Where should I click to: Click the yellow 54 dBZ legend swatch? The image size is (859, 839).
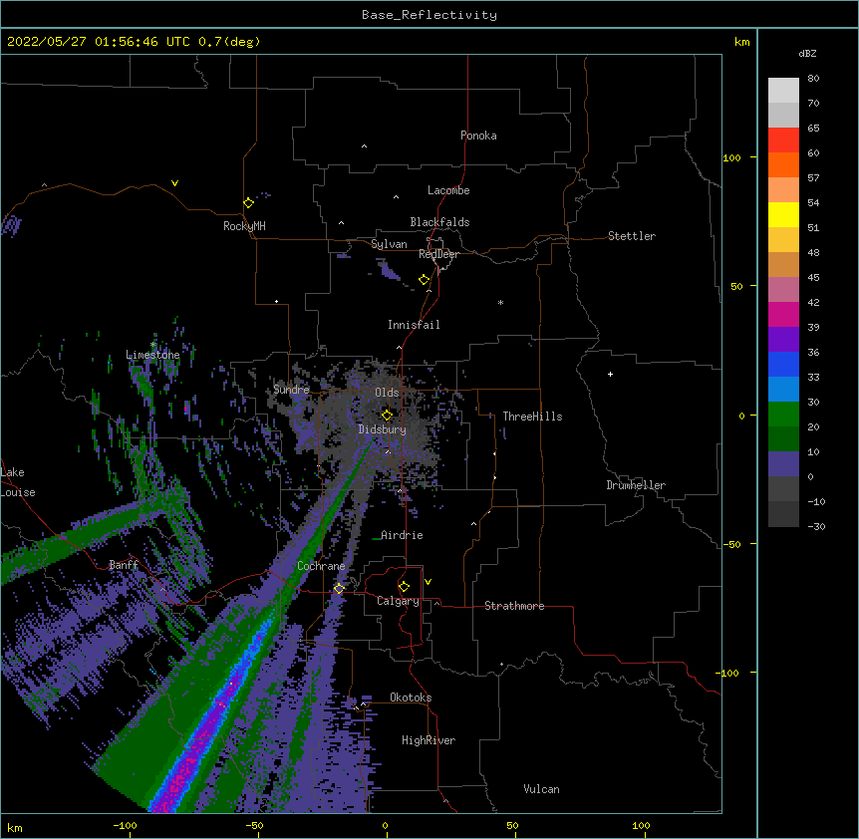[783, 214]
